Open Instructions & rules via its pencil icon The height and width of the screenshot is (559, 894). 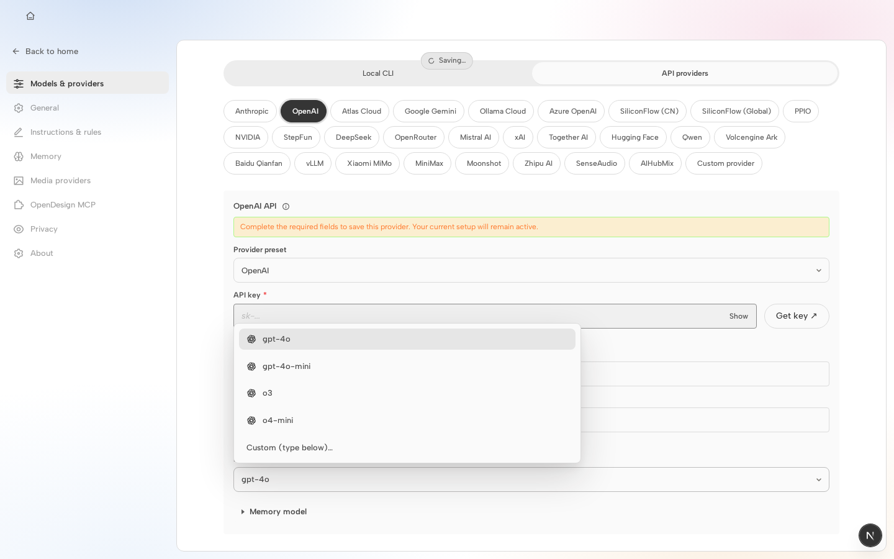click(x=19, y=132)
